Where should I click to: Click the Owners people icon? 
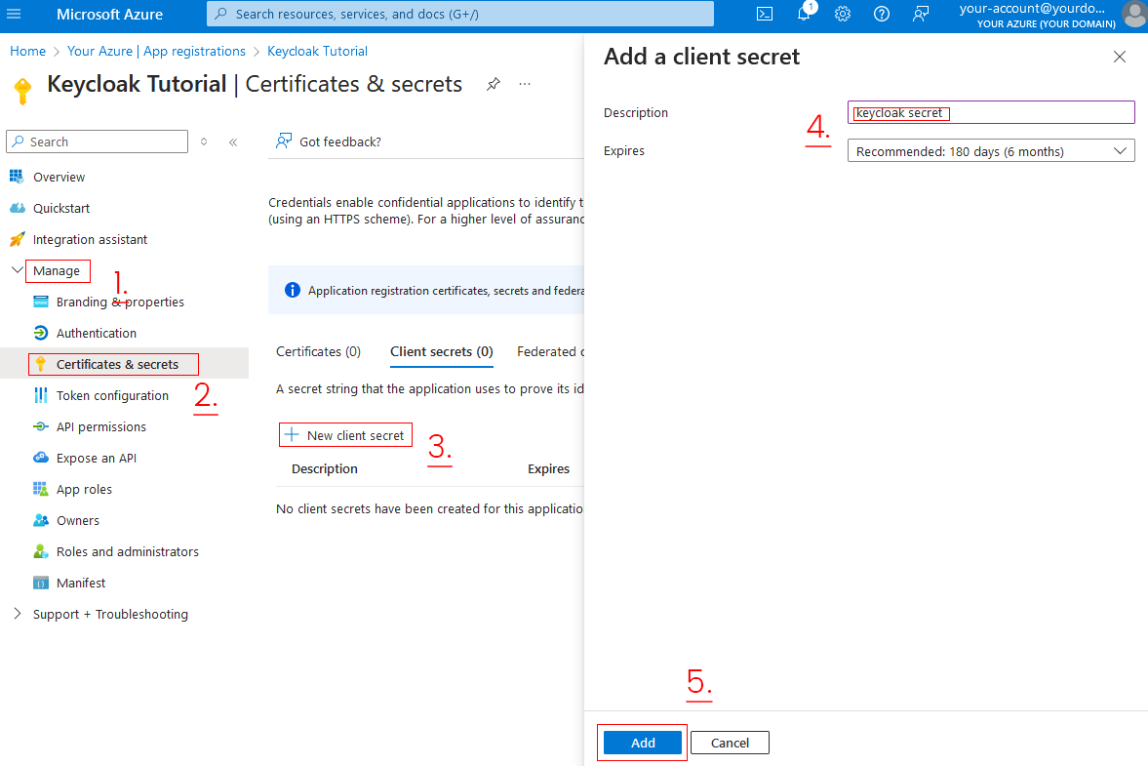pyautogui.click(x=41, y=521)
